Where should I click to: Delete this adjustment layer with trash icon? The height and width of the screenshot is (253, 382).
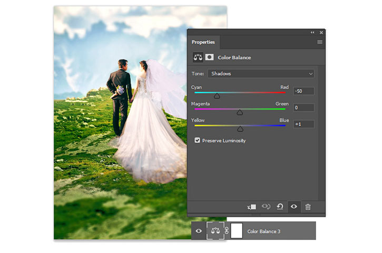tap(308, 207)
